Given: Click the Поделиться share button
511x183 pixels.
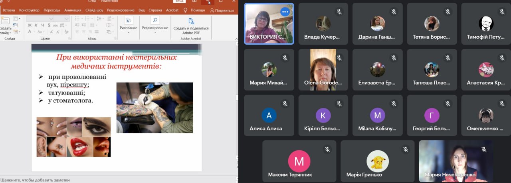Looking at the screenshot, I should tap(222, 10).
